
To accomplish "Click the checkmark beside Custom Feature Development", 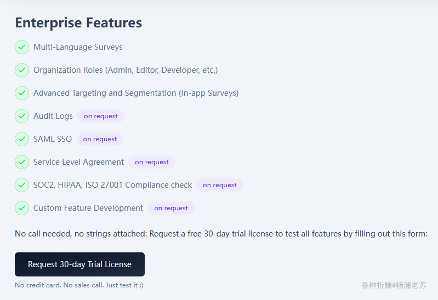I will (x=22, y=208).
